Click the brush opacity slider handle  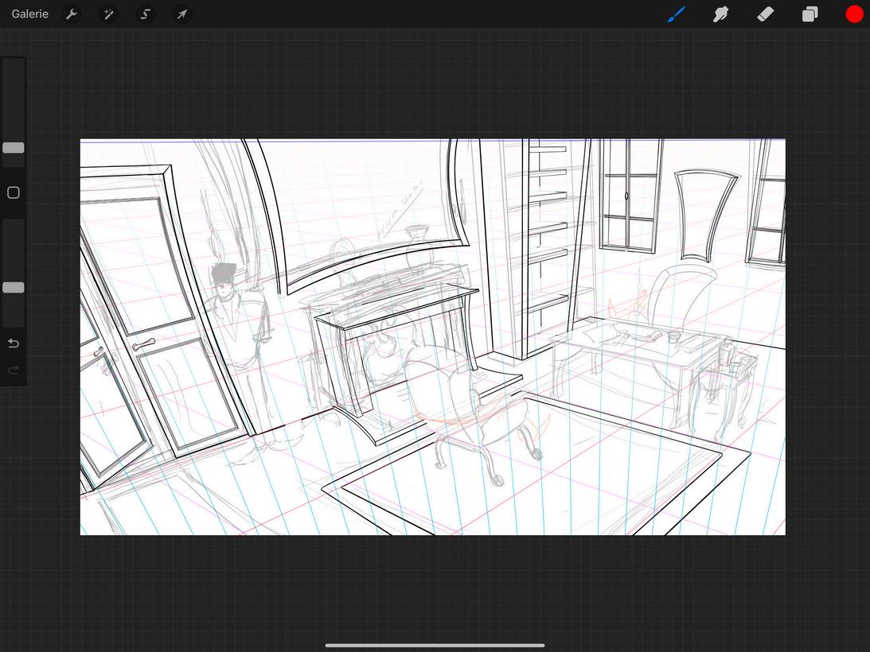coord(14,287)
